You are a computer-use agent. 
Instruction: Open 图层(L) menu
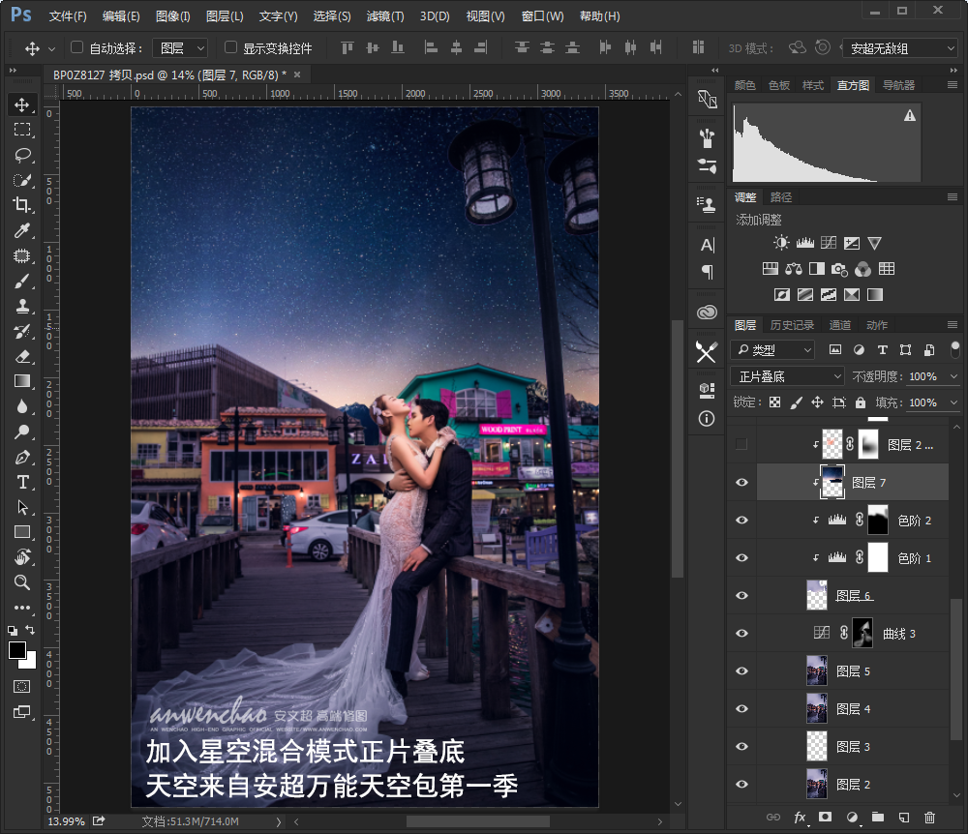(225, 16)
